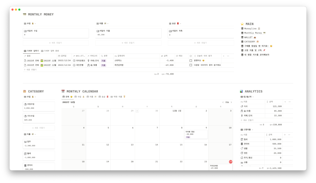Click the purple 지출 tag in 스타벅스 row
Screen dimensions: 316x183
tap(103, 61)
